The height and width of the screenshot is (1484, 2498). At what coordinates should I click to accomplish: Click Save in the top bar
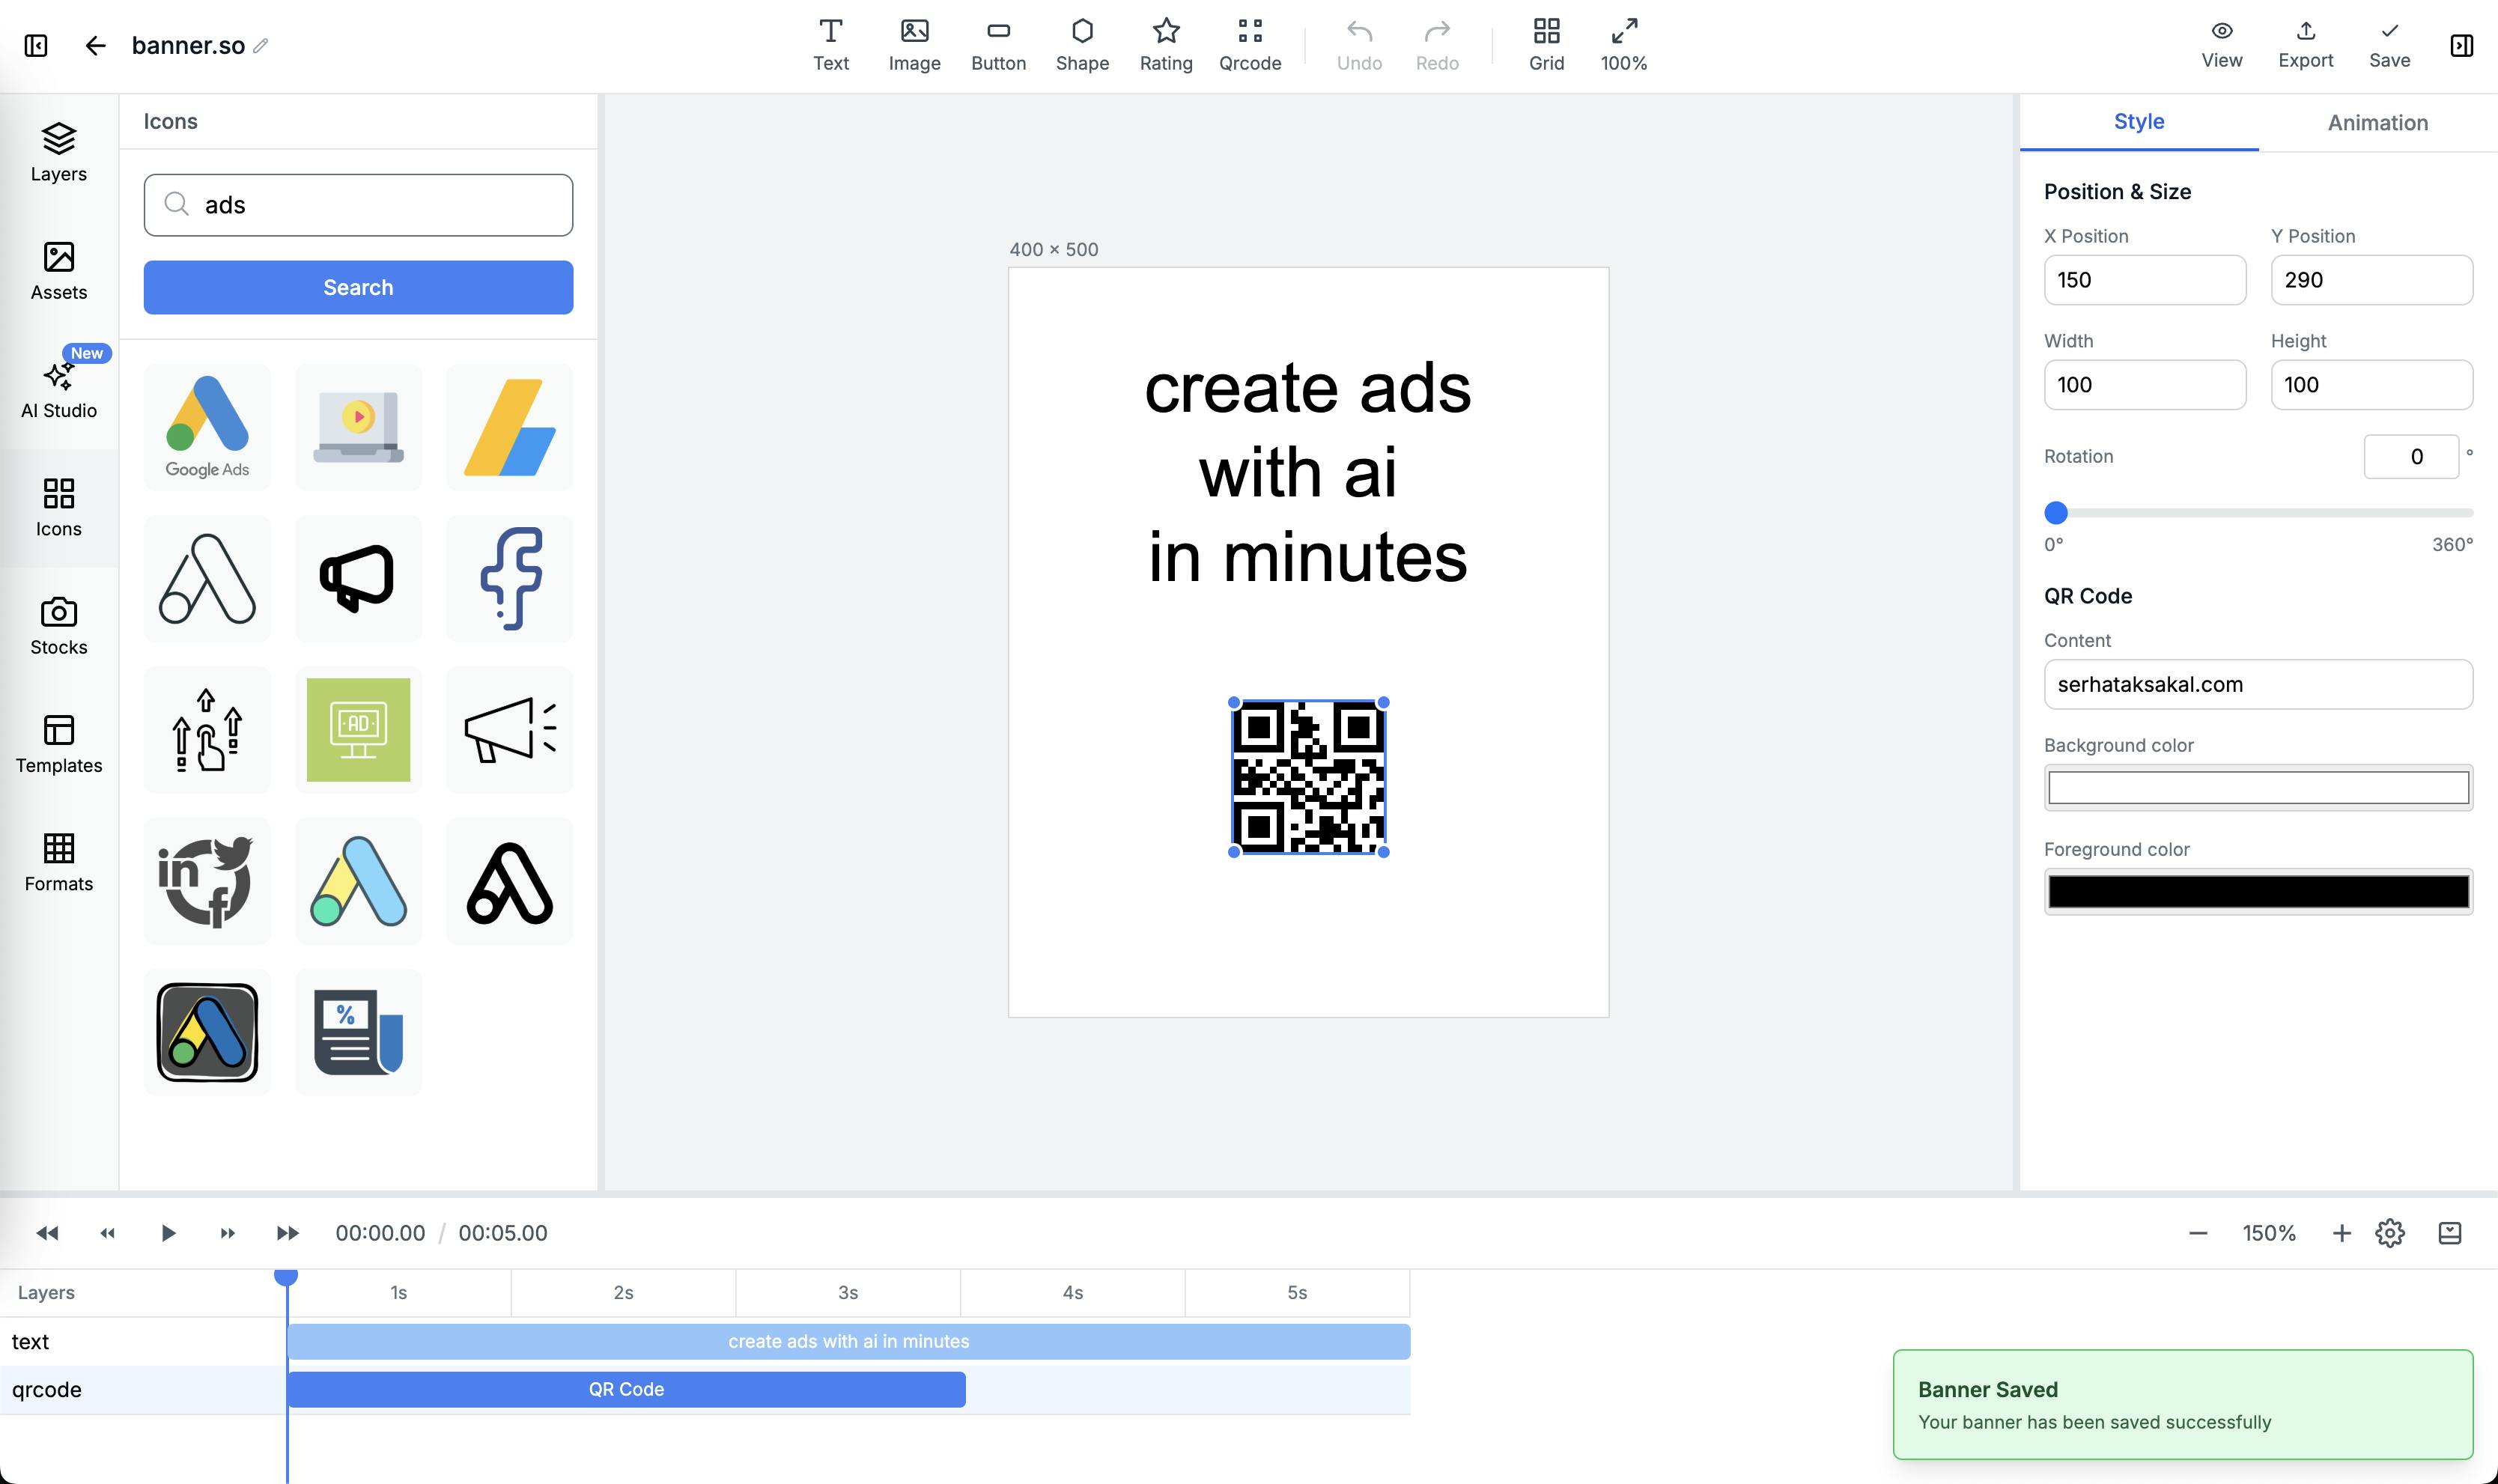pyautogui.click(x=2389, y=45)
